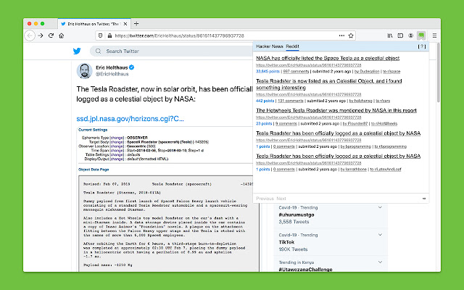This screenshot has width=464, height=290.
Task: Go back with the browser back arrow
Action: click(x=30, y=36)
